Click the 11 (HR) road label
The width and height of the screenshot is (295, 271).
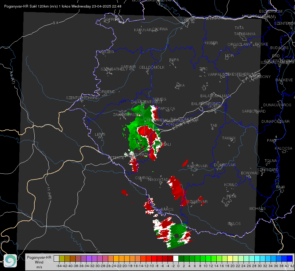[x=49, y=193]
